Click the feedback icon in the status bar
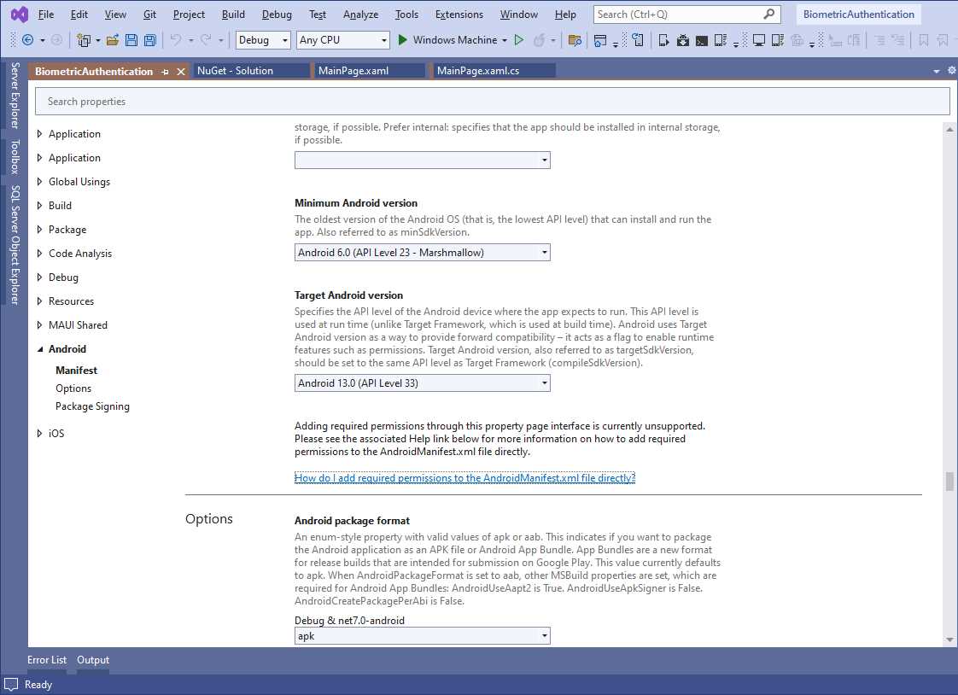Screen dimensions: 958x695 click(x=11, y=685)
